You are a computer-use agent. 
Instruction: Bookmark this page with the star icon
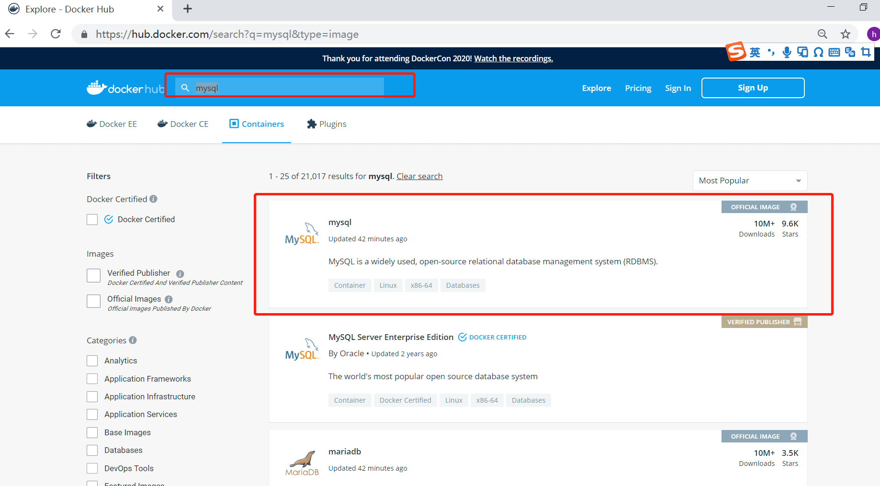pyautogui.click(x=846, y=34)
